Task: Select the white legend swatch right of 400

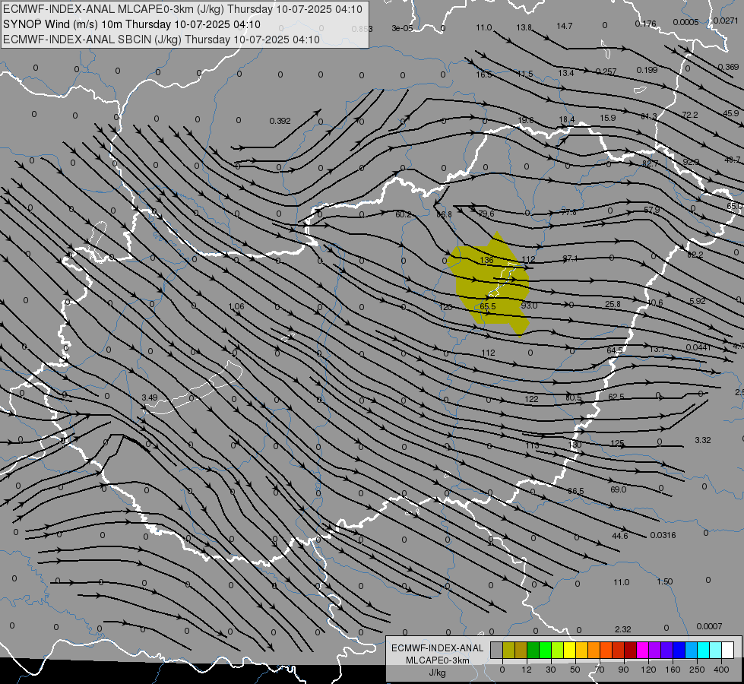Action: coord(727,650)
